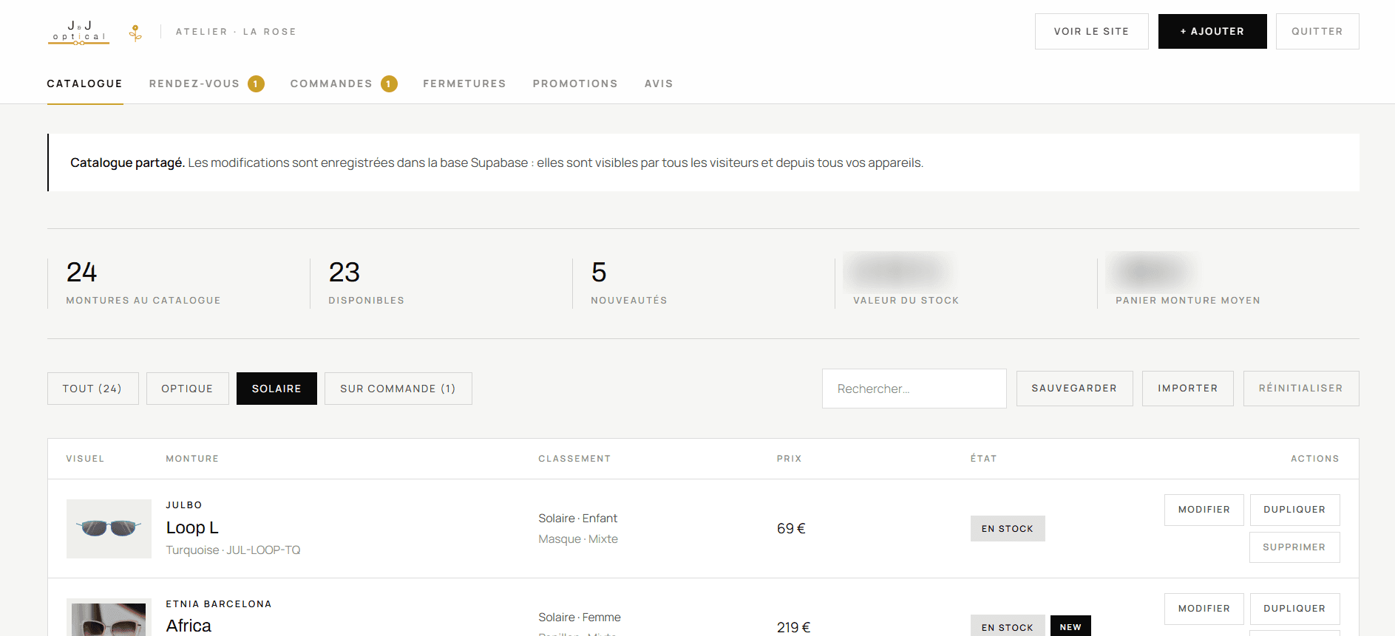Click the Monture column header
The image size is (1395, 636).
pyautogui.click(x=192, y=459)
